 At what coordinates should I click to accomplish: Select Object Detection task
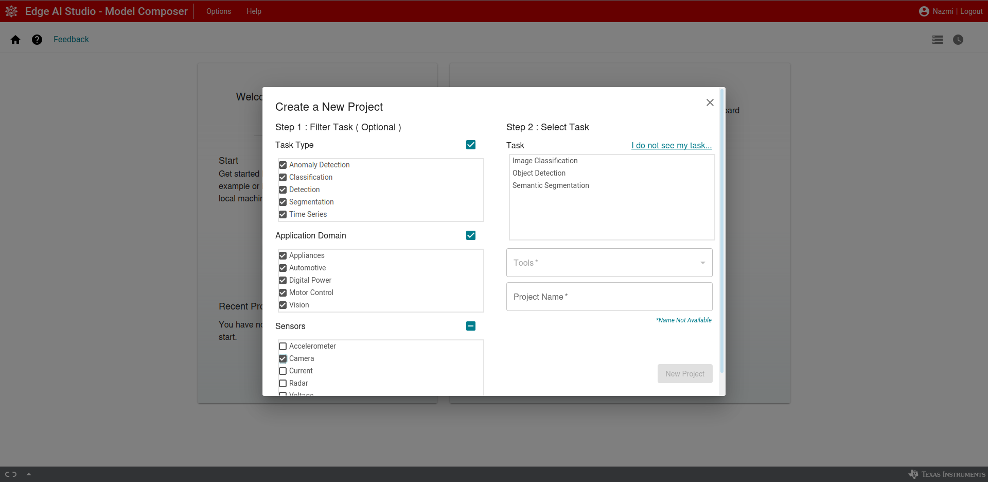pos(539,173)
